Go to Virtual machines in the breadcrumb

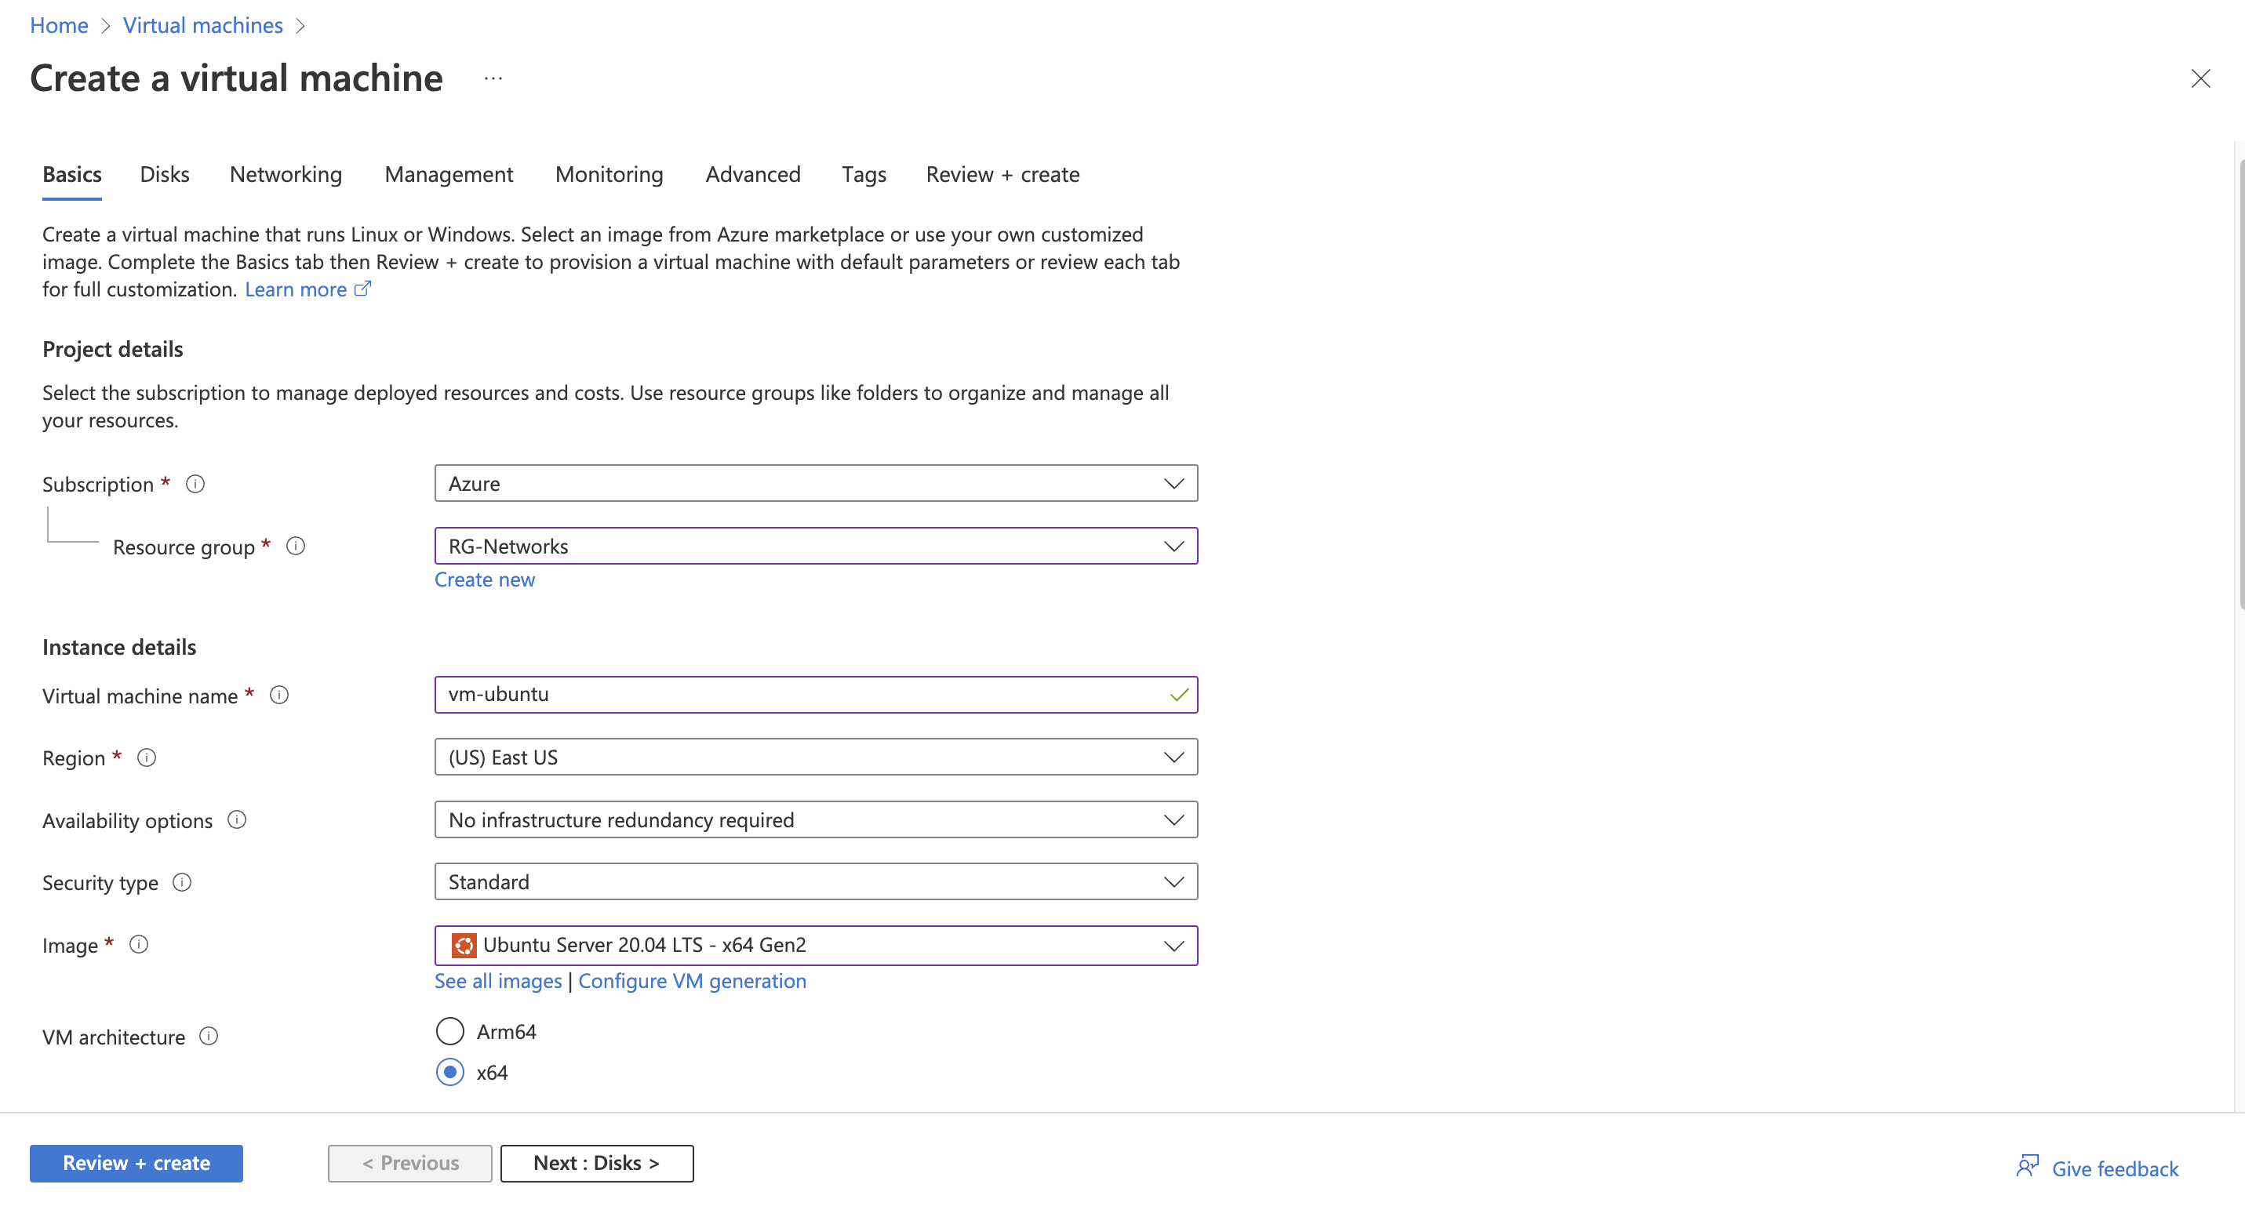tap(203, 25)
